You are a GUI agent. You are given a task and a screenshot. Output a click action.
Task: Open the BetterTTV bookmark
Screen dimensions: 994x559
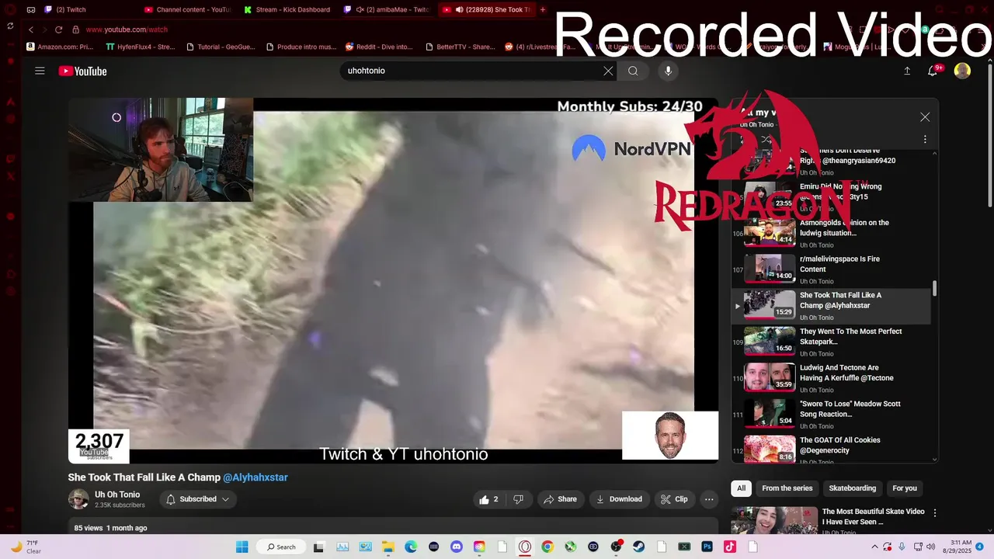click(x=460, y=47)
